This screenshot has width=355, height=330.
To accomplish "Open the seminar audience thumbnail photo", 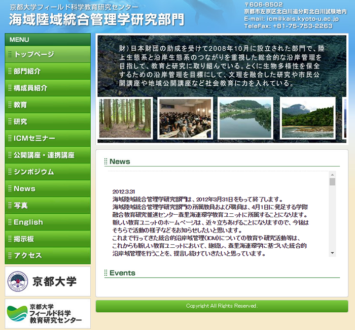I will (185, 118).
